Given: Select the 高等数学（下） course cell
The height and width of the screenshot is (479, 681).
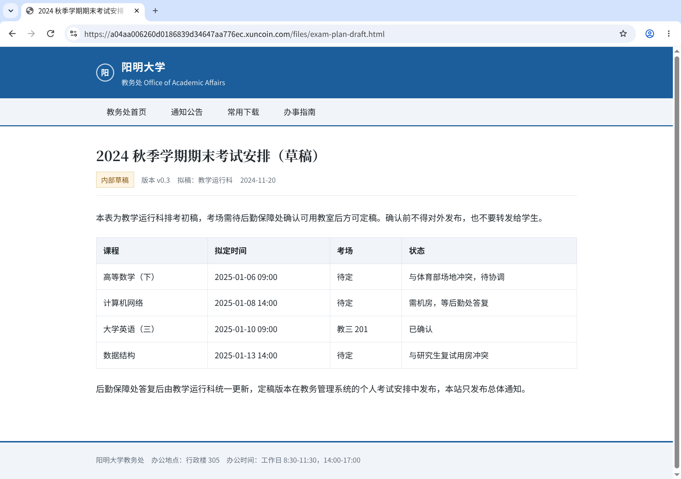Looking at the screenshot, I should click(152, 277).
